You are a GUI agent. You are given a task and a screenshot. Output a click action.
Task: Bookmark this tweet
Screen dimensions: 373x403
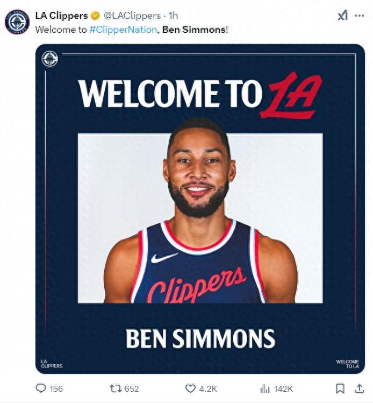(x=340, y=388)
